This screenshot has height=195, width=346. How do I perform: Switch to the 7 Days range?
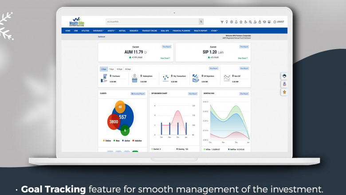[x=111, y=69]
